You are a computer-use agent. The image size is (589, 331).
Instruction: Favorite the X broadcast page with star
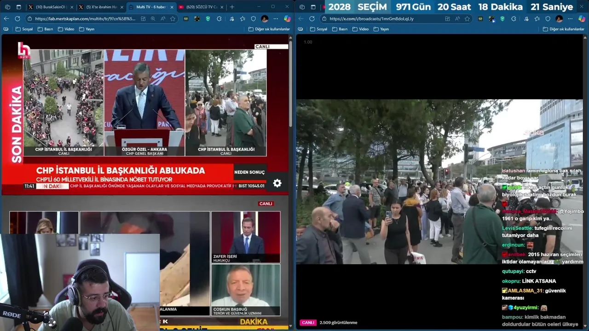(x=467, y=19)
